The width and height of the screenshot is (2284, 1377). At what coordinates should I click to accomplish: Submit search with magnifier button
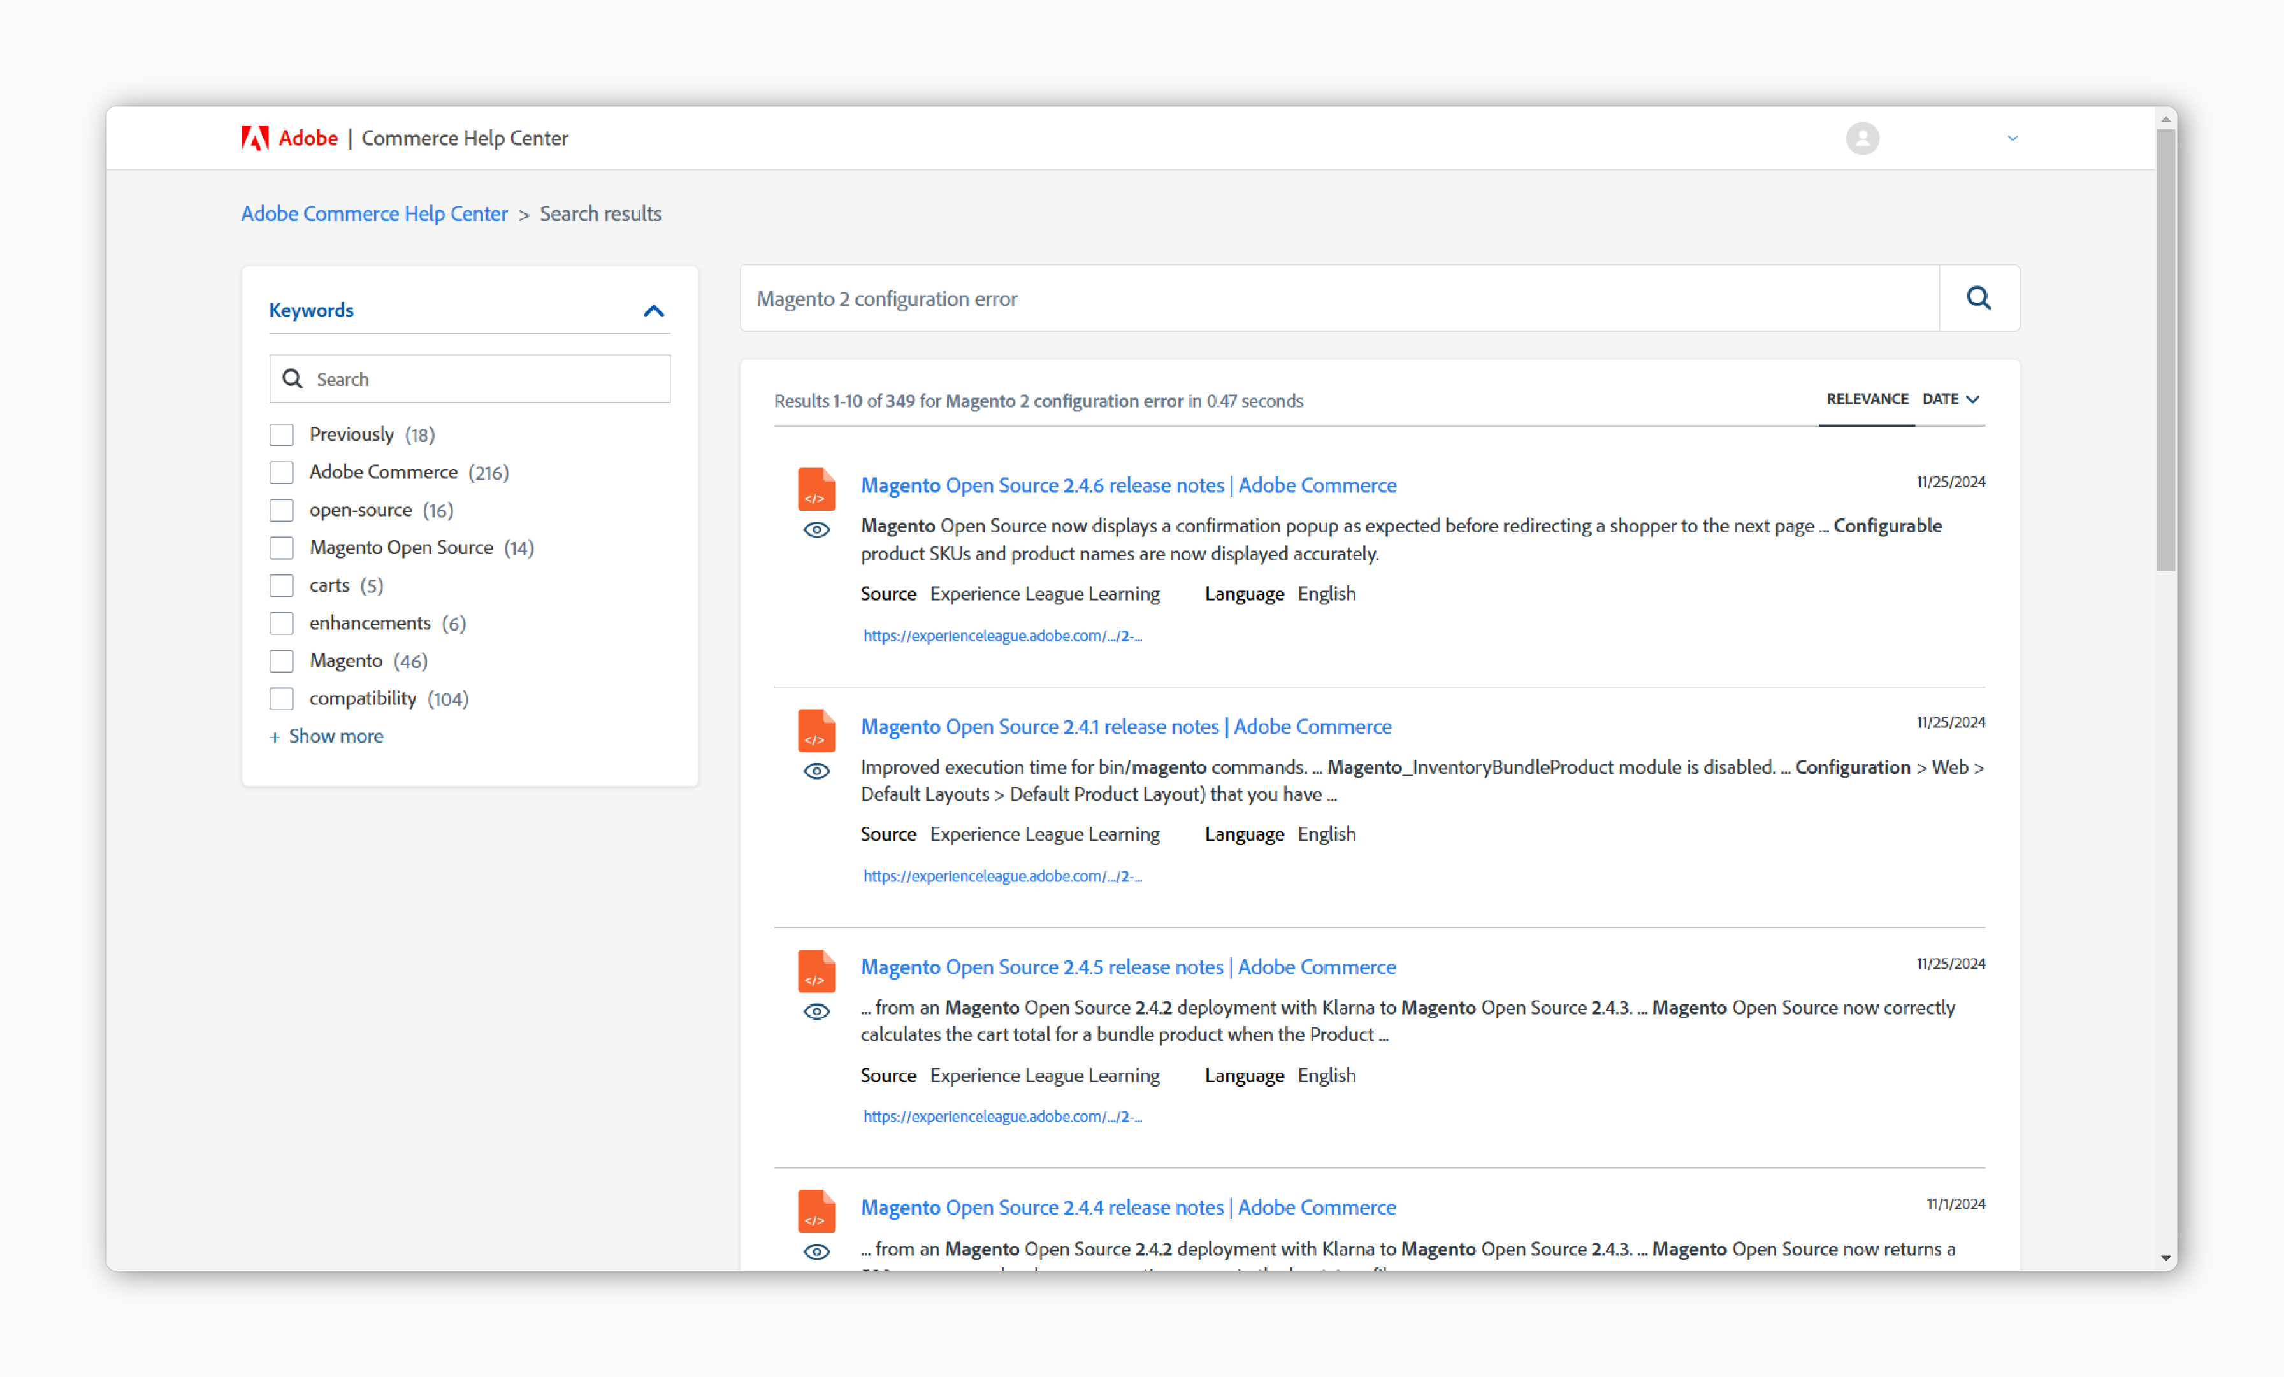[1979, 298]
